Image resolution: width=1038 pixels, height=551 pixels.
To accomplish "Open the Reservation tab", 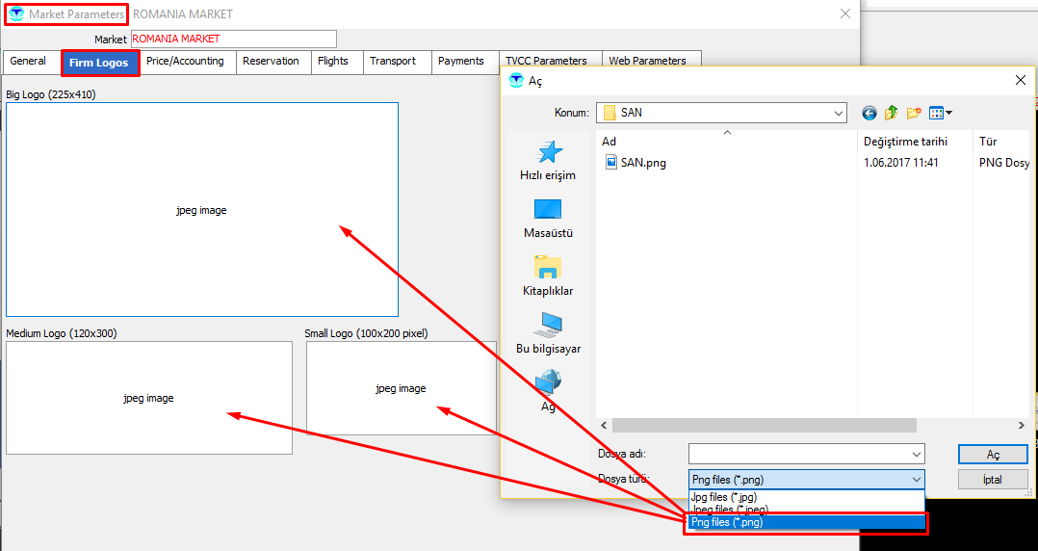I will (x=271, y=61).
